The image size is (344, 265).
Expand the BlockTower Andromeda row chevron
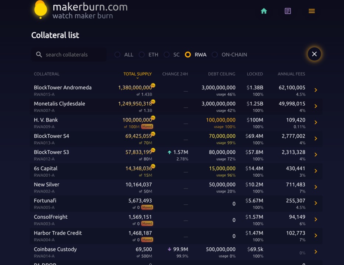pos(316,90)
